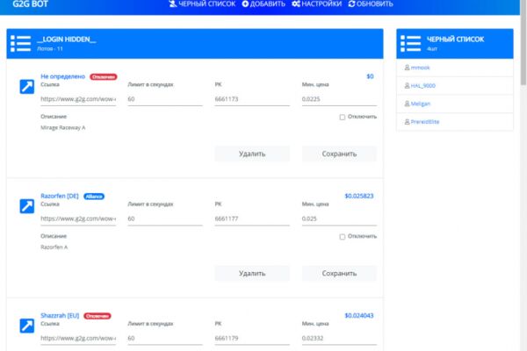This screenshot has height=351, width=527.
Task: Focus the PK field showing 6661173
Action: tap(252, 99)
